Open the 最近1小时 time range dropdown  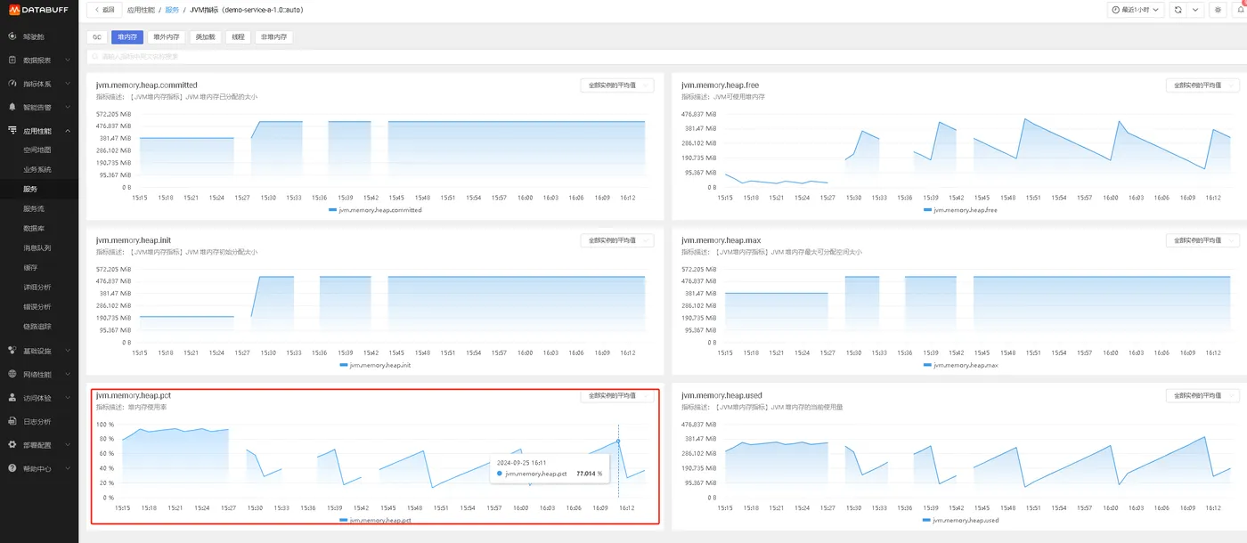1137,10
